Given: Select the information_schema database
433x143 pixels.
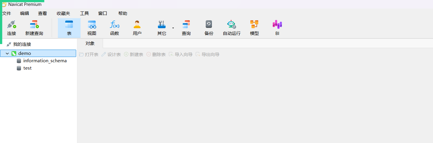Looking at the screenshot, I should tap(45, 61).
